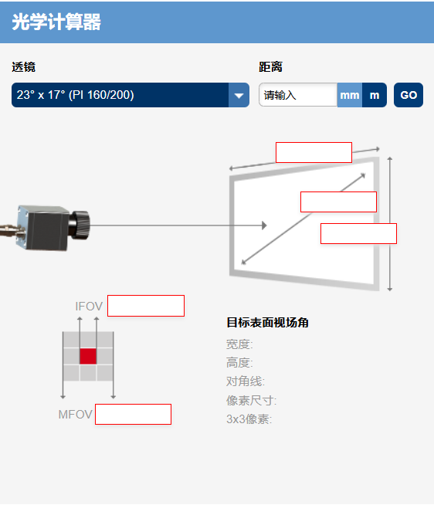The width and height of the screenshot is (434, 505).
Task: Switch distance unit to mm
Action: (x=350, y=95)
